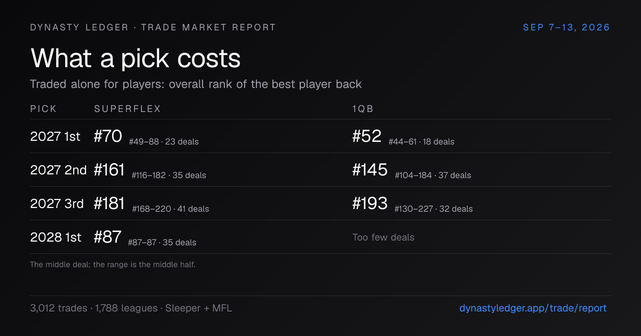Click the Too few deals text
Screen dimensions: 641x336
(x=384, y=237)
